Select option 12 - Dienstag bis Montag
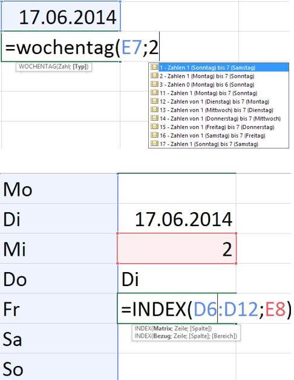 [219, 102]
